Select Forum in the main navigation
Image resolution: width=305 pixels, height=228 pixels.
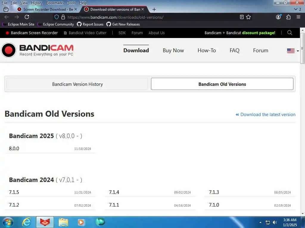pos(261,50)
